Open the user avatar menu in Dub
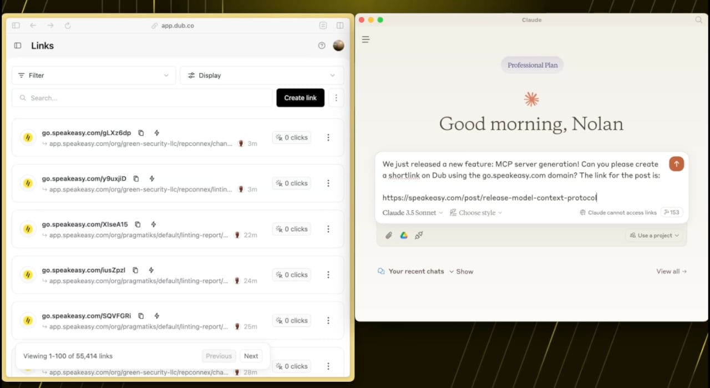Screen dimensions: 710x388 coord(338,45)
